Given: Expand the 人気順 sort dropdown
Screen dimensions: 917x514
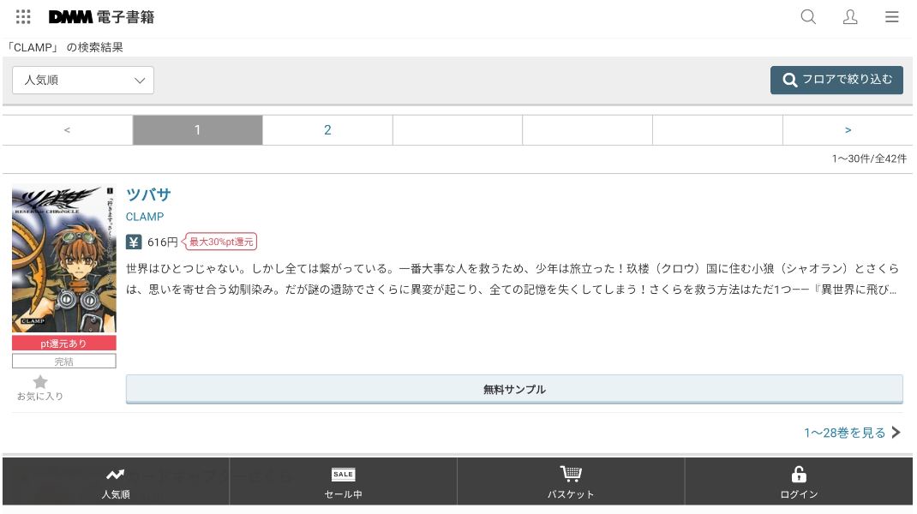Looking at the screenshot, I should (83, 80).
